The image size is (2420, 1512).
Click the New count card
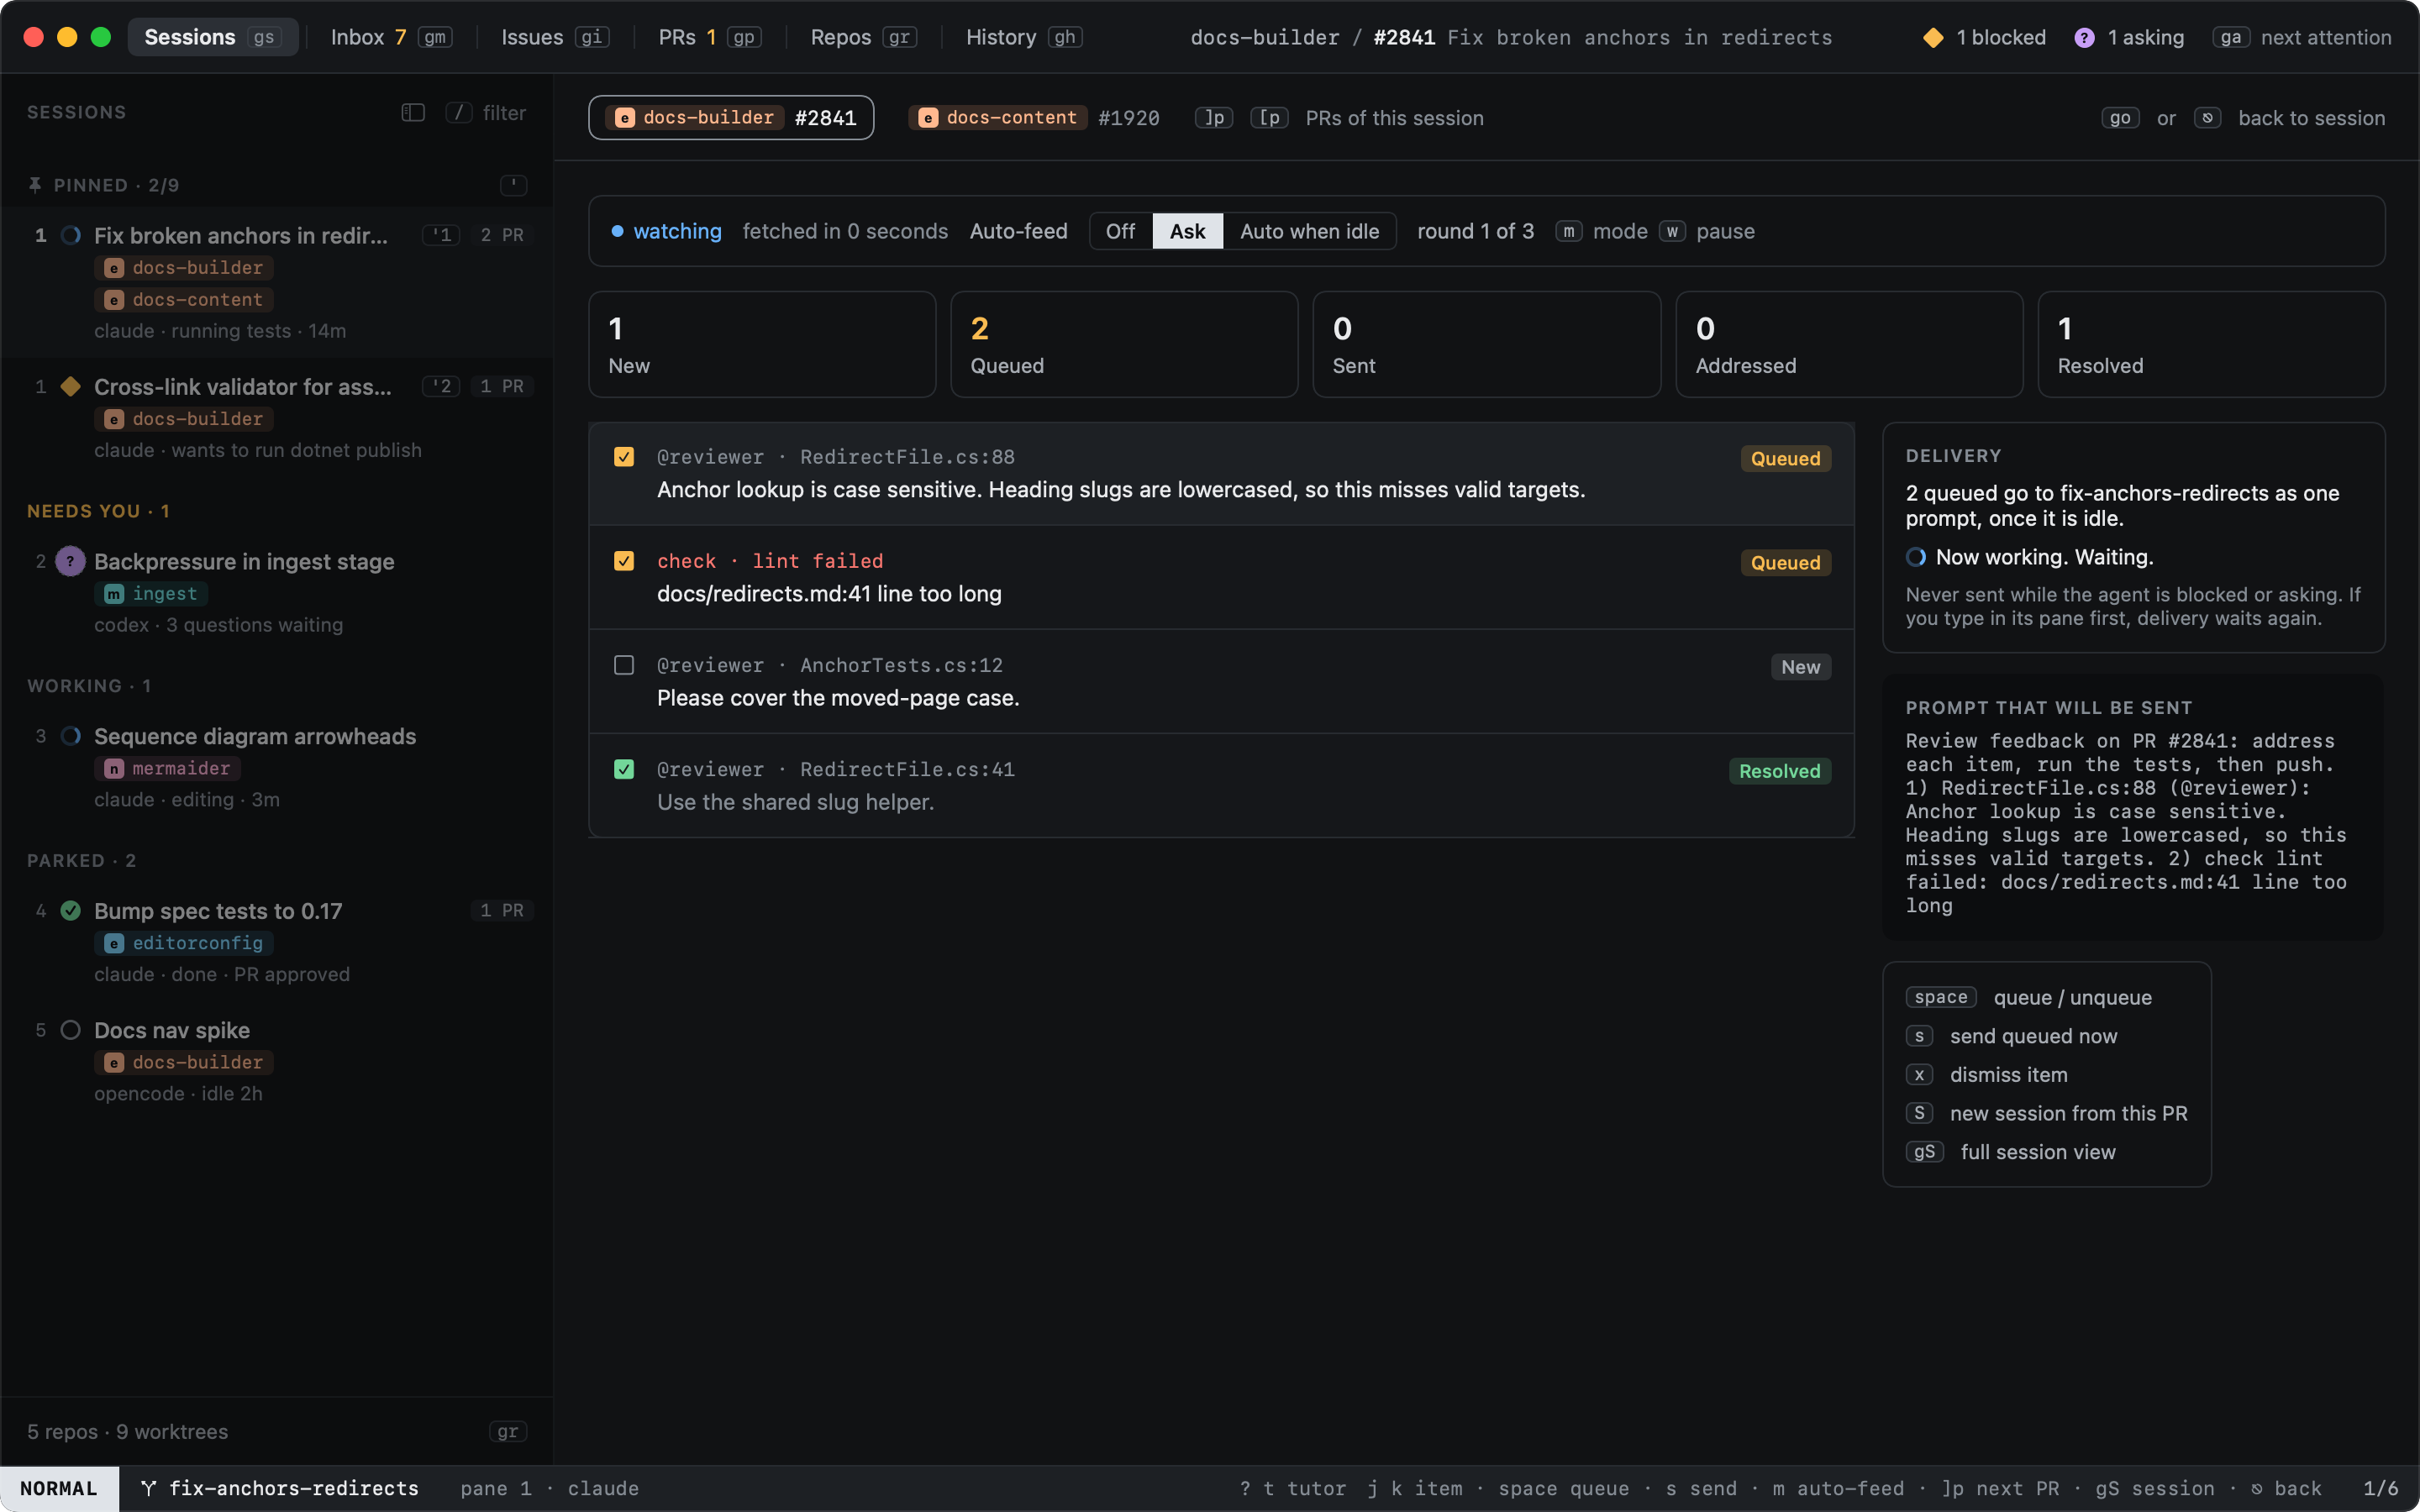pyautogui.click(x=762, y=344)
